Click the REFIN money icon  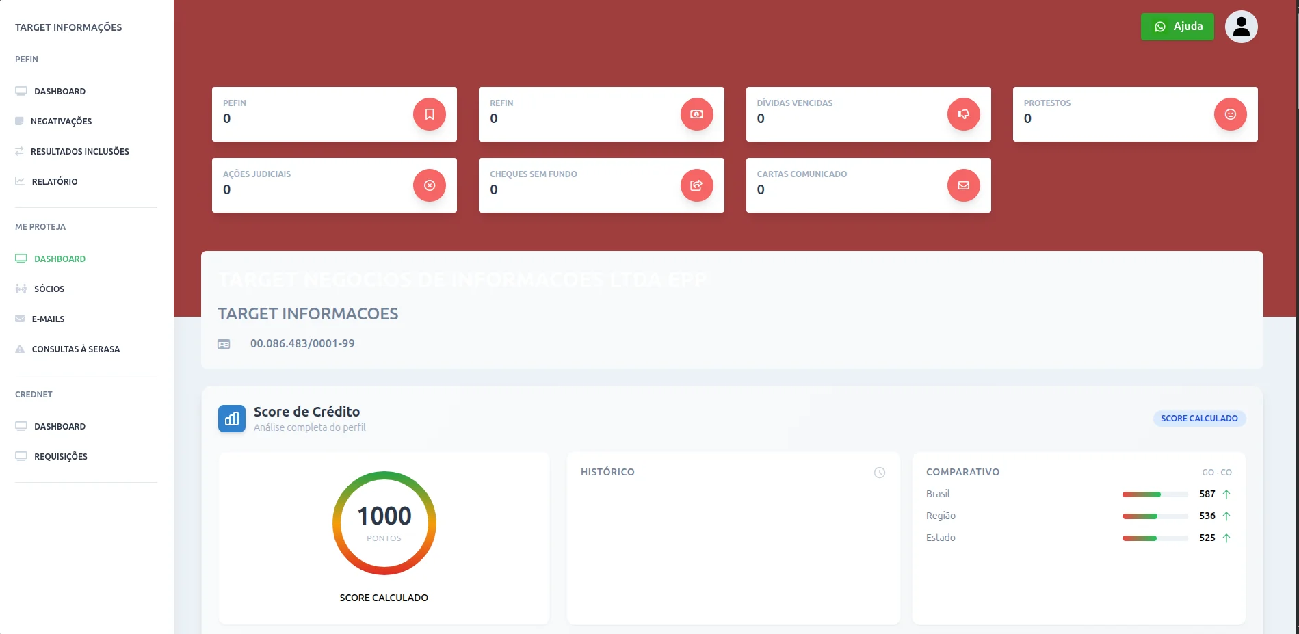pos(696,114)
